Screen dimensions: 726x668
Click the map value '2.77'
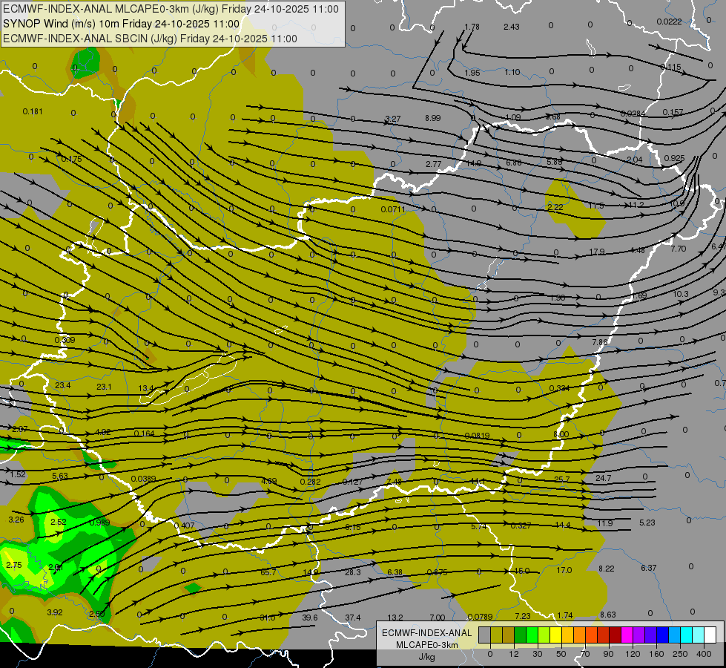(433, 163)
